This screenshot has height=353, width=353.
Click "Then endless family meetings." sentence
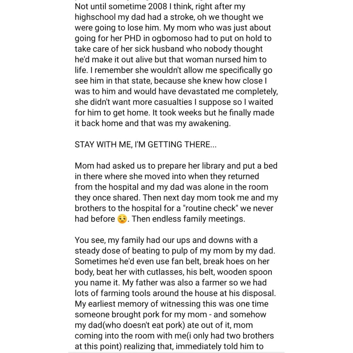click(x=188, y=219)
